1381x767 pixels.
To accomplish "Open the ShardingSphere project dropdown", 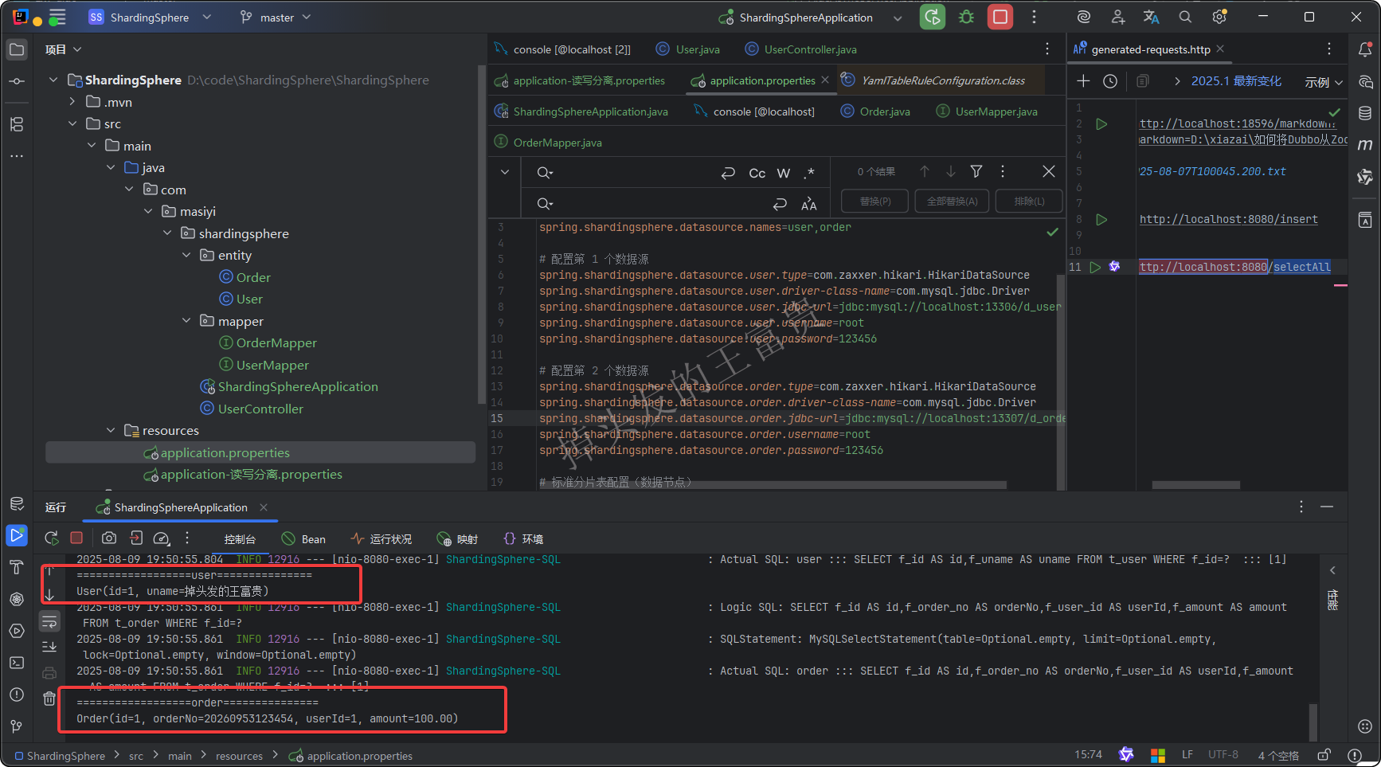I will tap(150, 17).
